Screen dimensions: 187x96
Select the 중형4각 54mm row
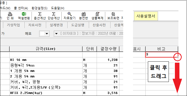click(x=46, y=65)
